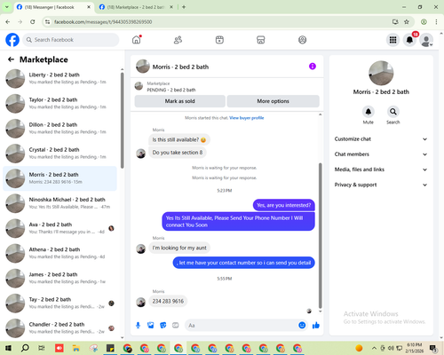The image size is (444, 355).
Task: Open the Facebook home logo
Action: pos(12,40)
